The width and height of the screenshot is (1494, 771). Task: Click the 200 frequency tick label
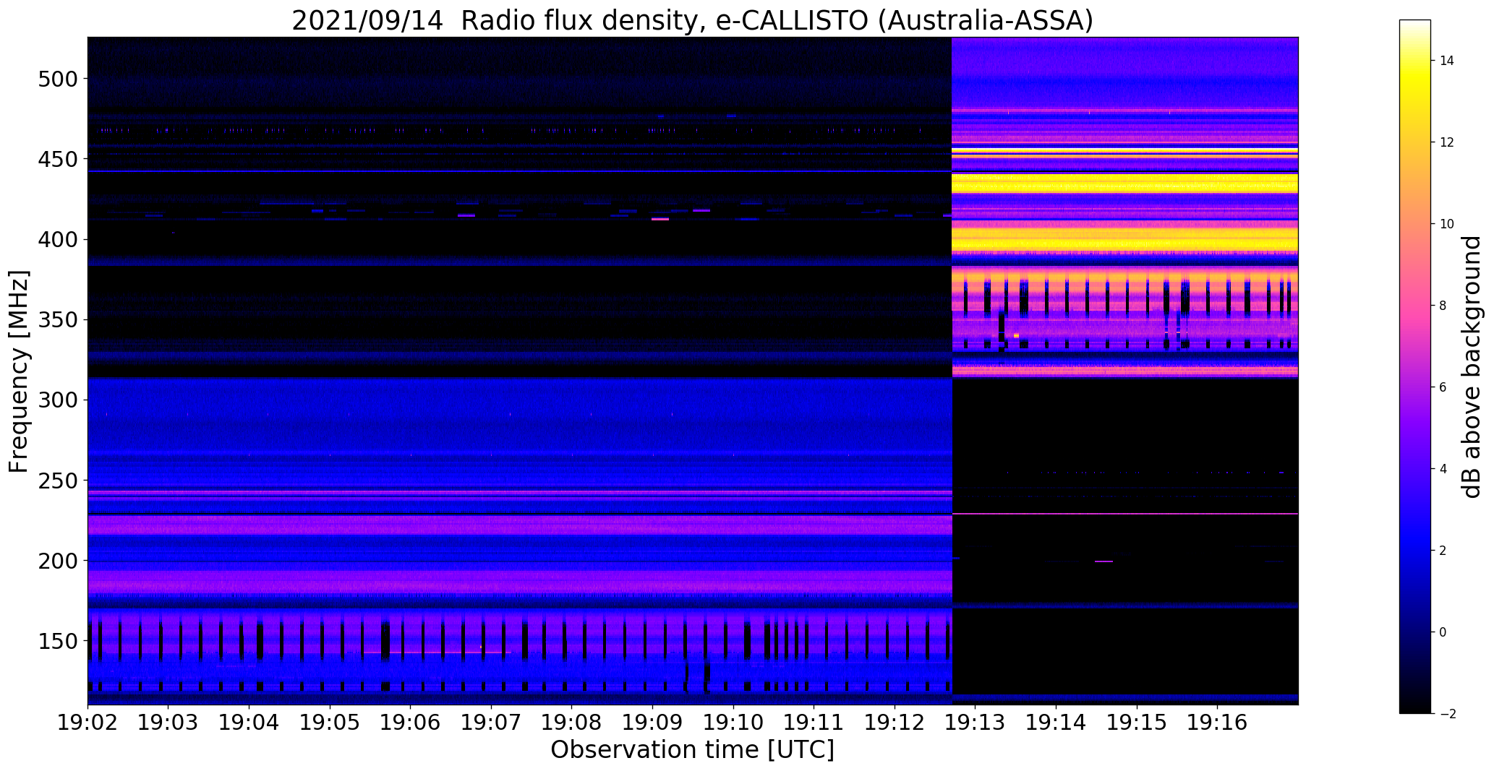point(57,561)
